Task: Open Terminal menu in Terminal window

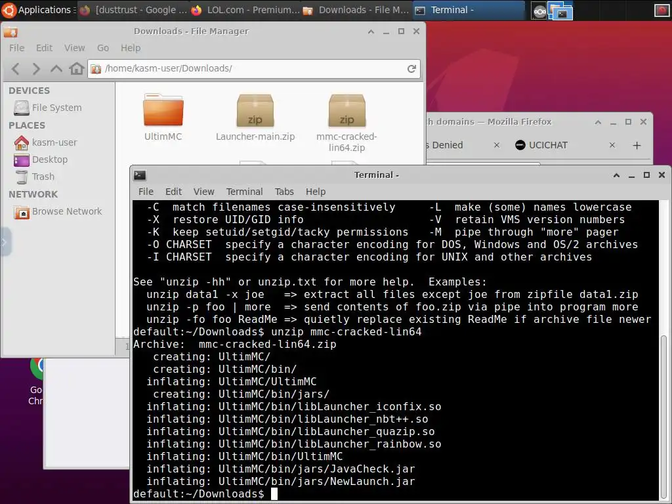Action: pos(244,192)
